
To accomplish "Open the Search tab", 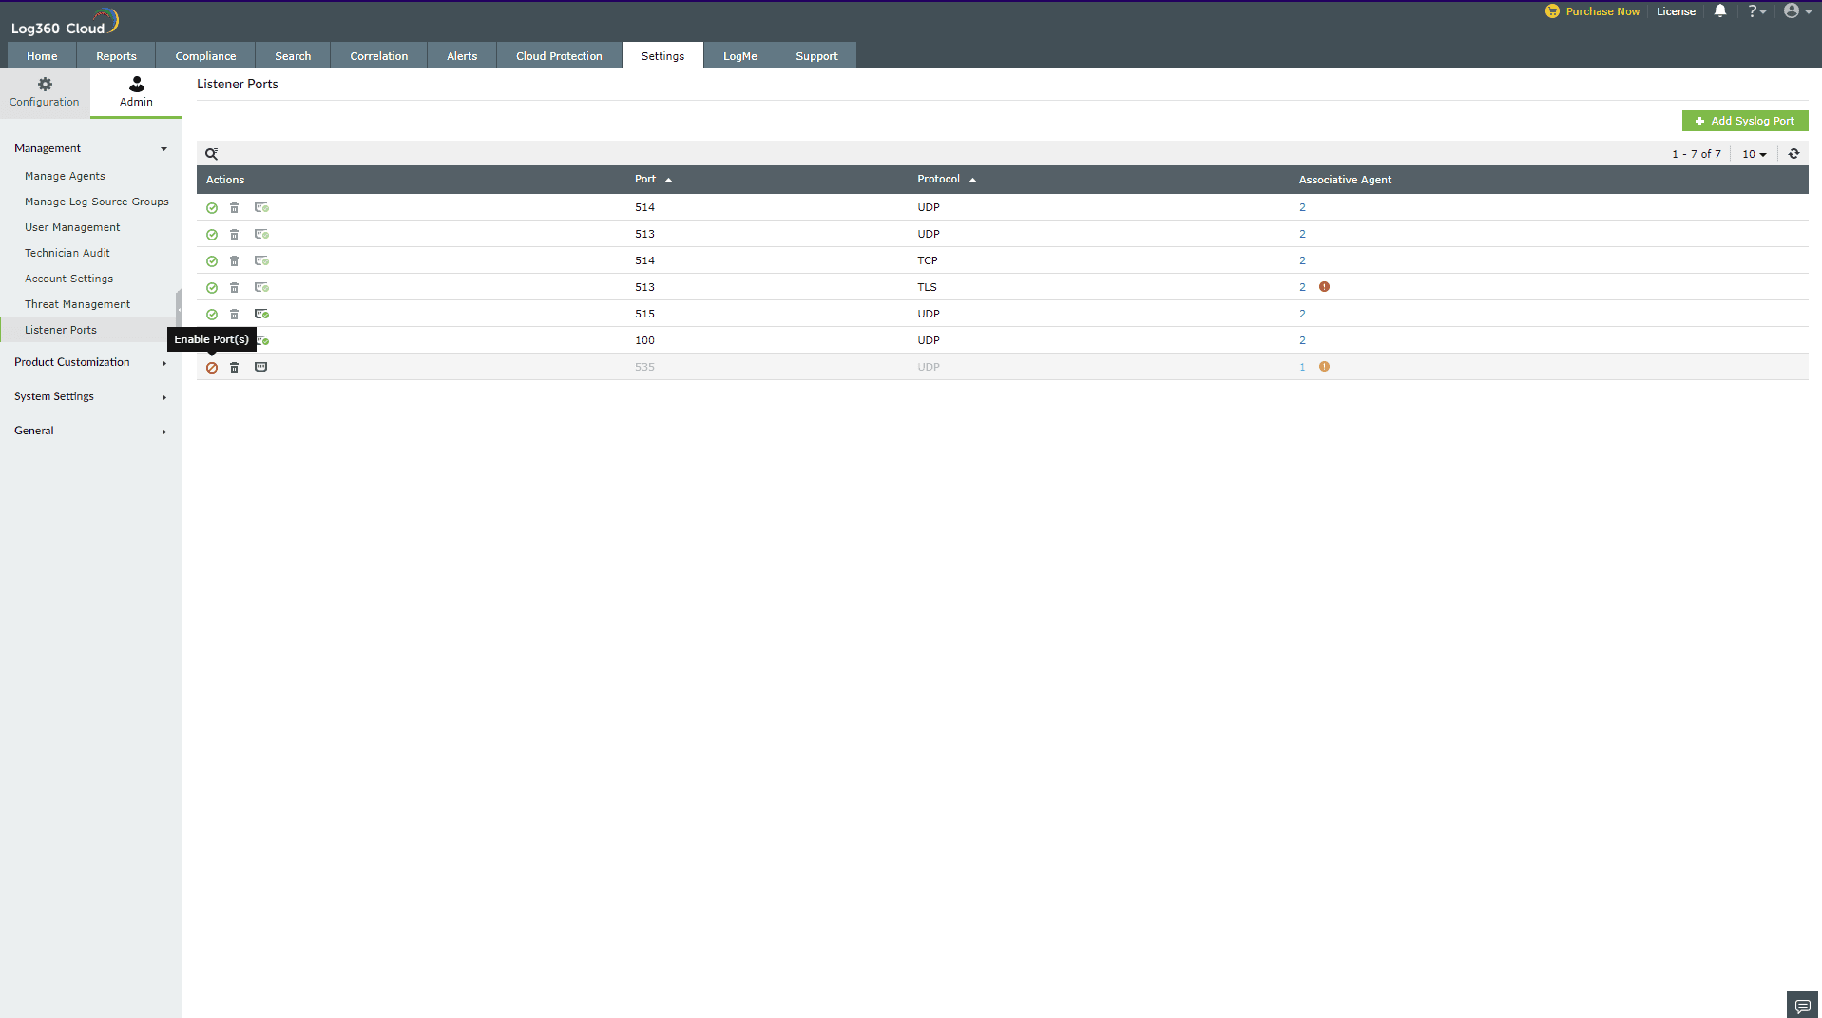I will coord(293,56).
